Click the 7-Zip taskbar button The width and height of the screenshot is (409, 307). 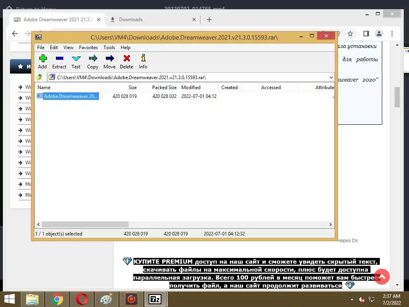(x=155, y=299)
